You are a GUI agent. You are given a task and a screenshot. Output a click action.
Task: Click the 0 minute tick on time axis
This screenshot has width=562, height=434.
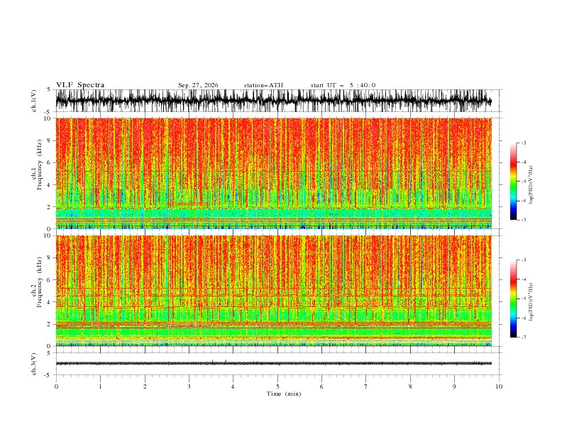pos(56,386)
